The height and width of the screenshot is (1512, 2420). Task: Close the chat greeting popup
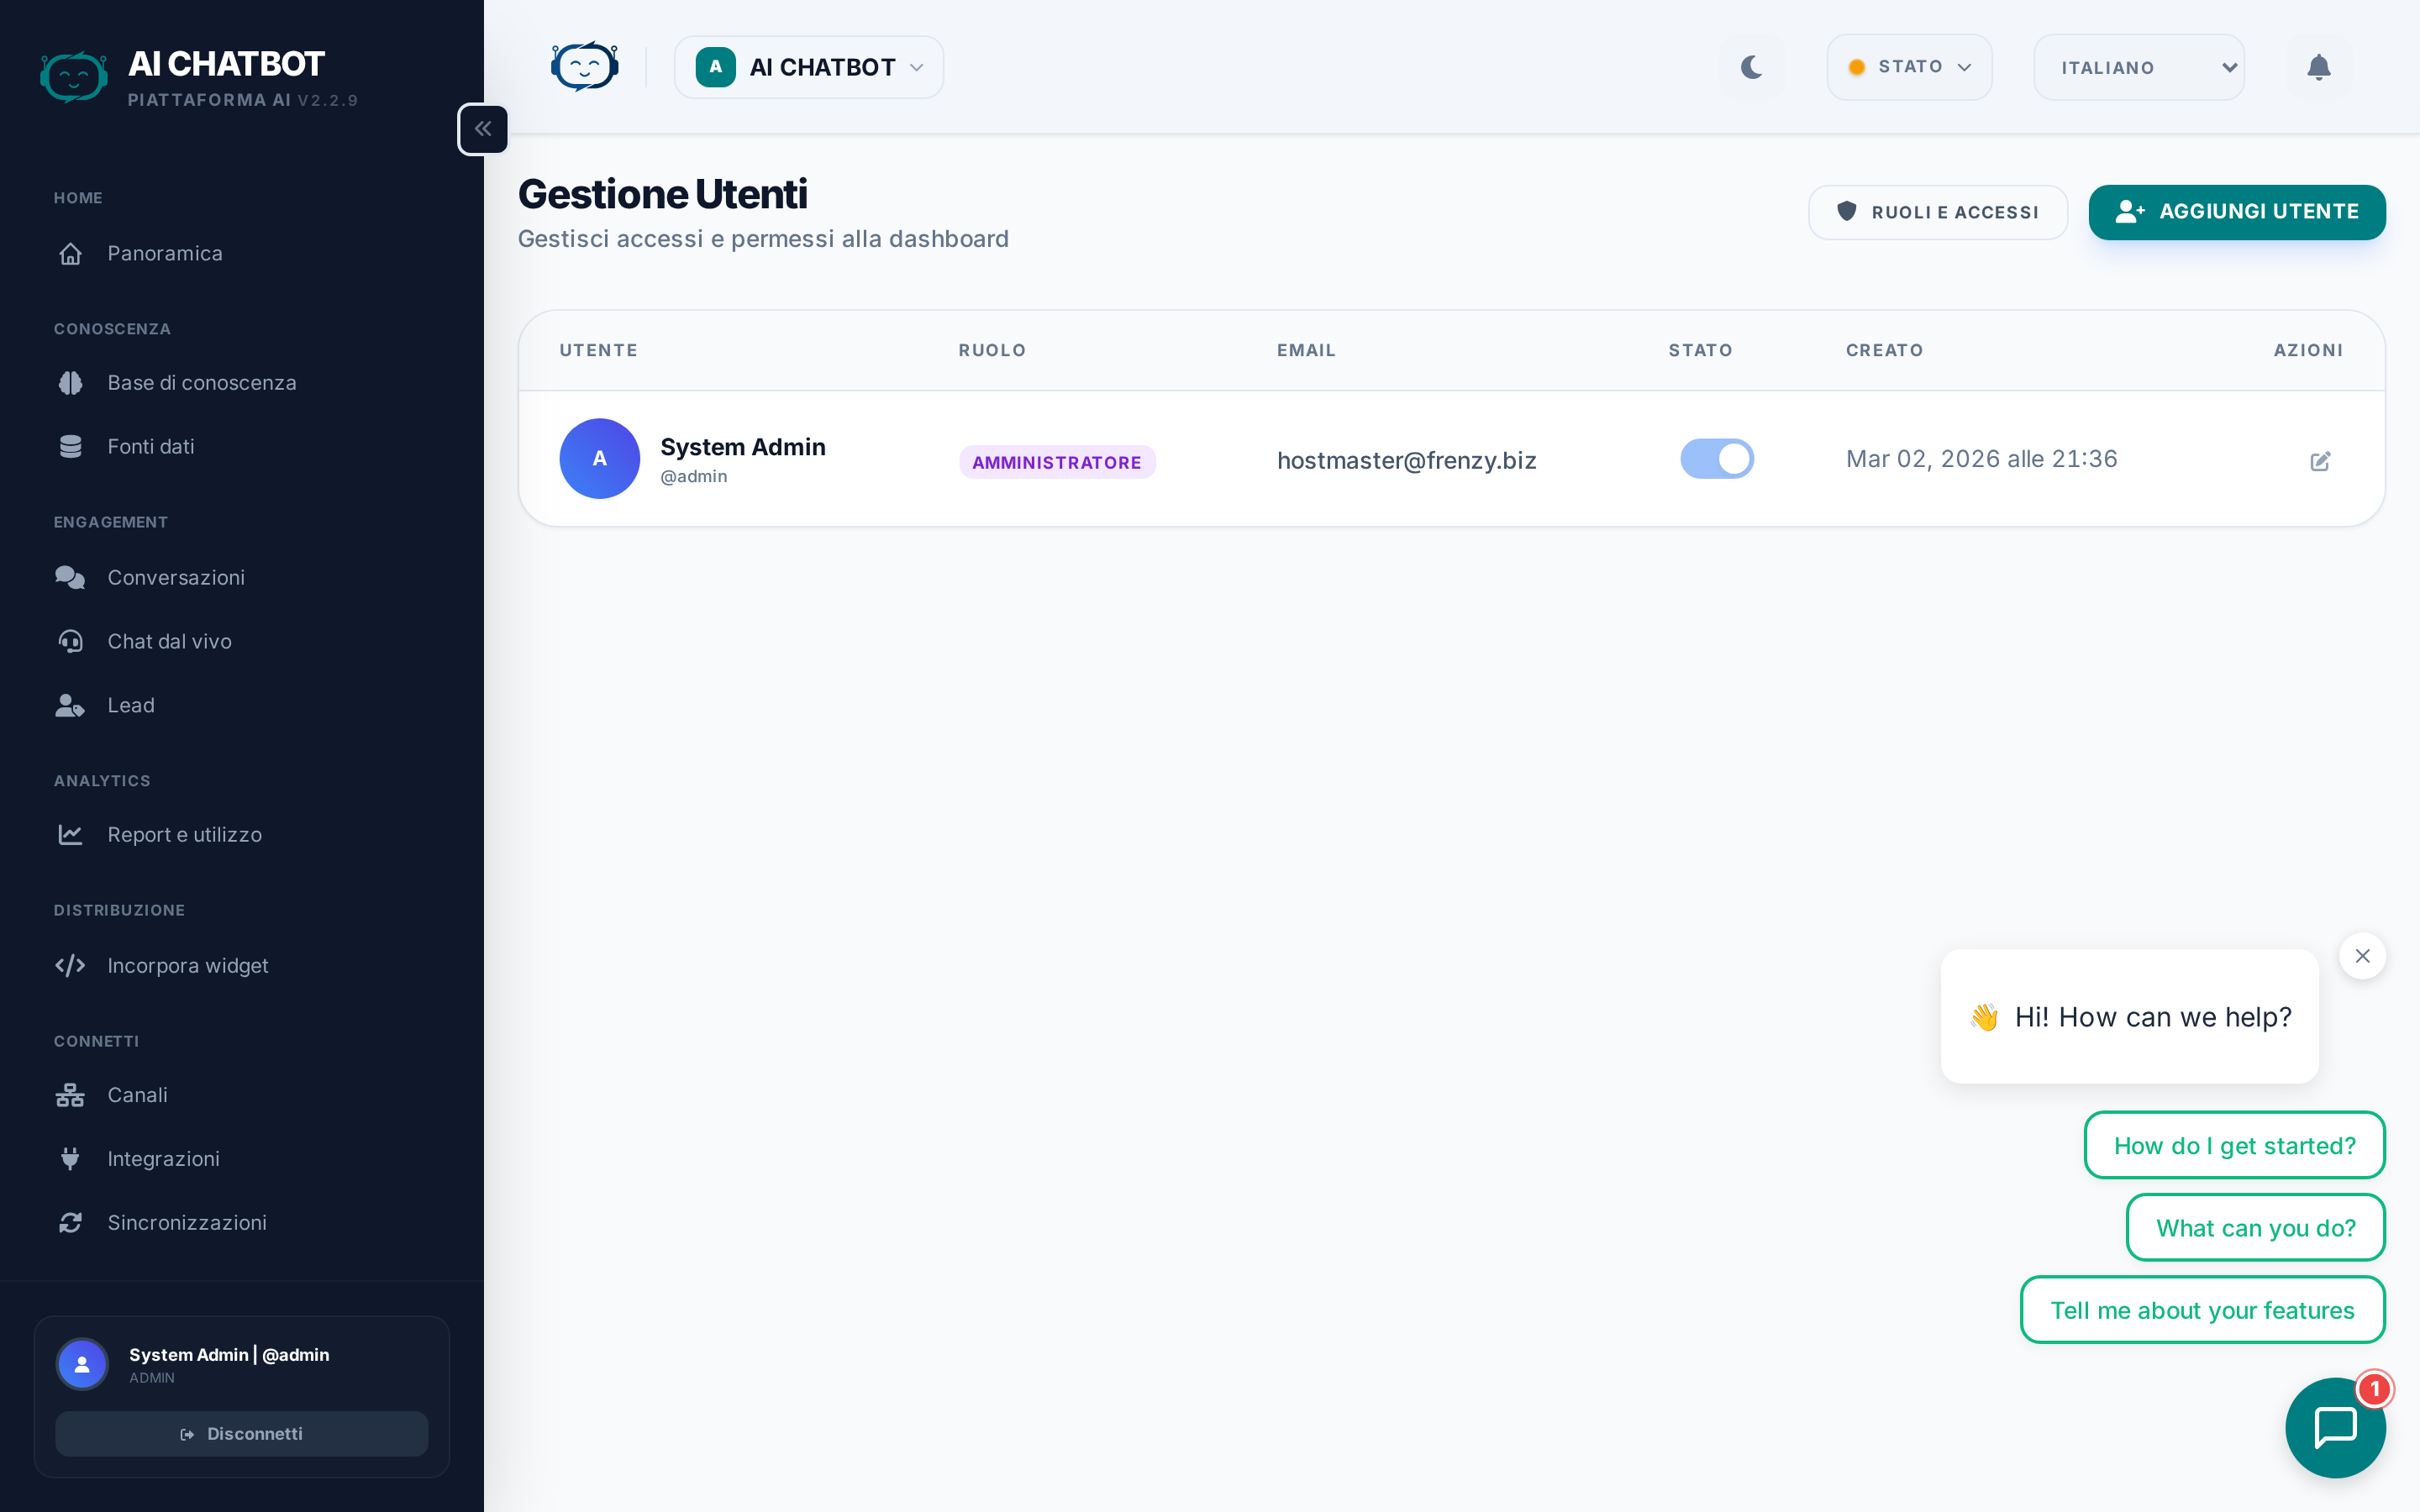(2362, 956)
